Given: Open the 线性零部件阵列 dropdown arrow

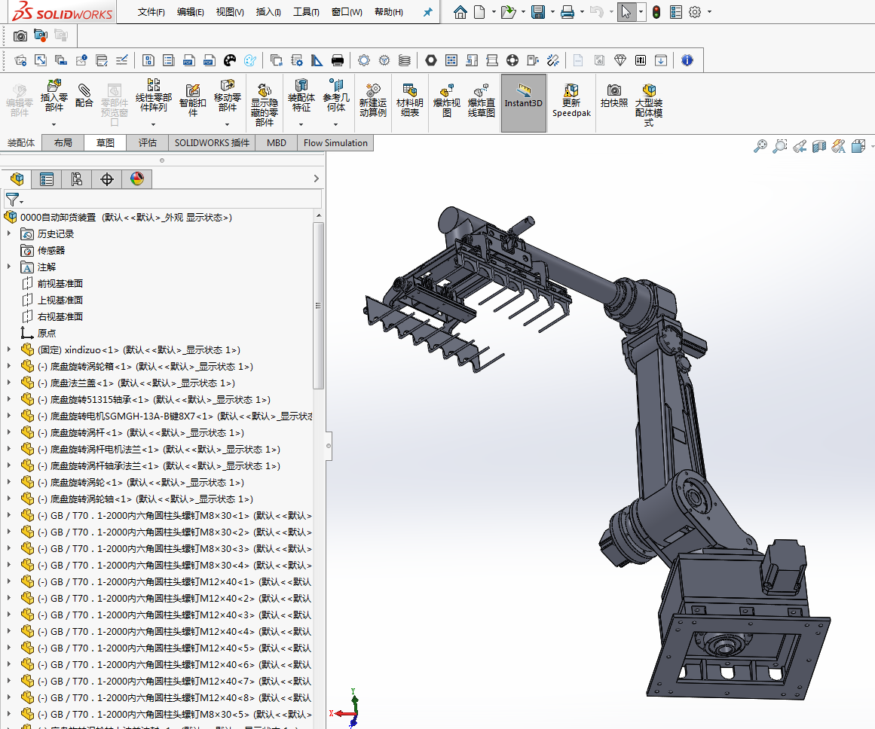Looking at the screenshot, I should tap(154, 124).
